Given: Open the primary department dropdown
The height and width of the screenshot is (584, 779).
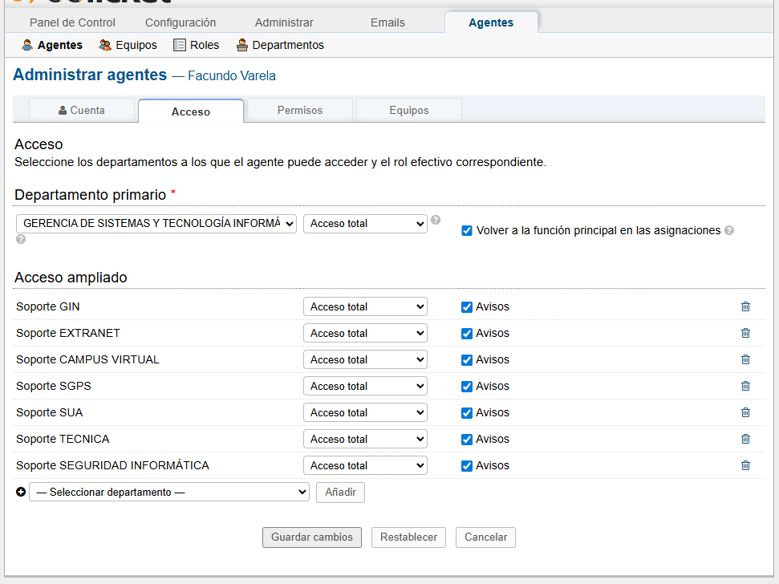Looking at the screenshot, I should click(156, 224).
